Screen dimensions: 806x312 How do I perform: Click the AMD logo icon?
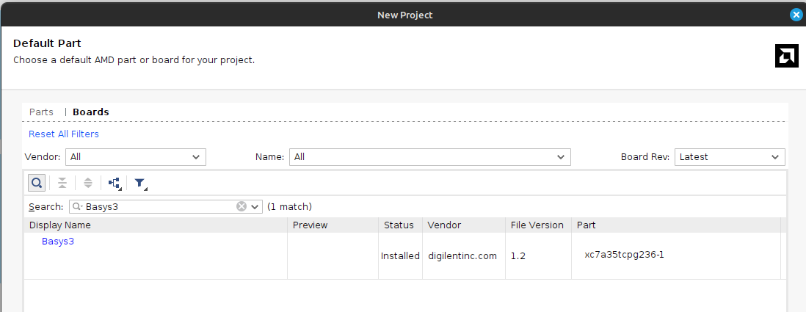click(786, 56)
